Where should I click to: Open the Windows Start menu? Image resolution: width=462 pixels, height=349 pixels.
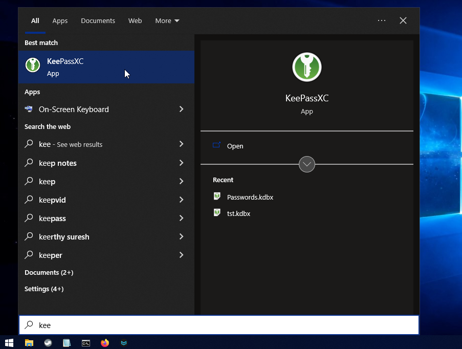(9, 343)
